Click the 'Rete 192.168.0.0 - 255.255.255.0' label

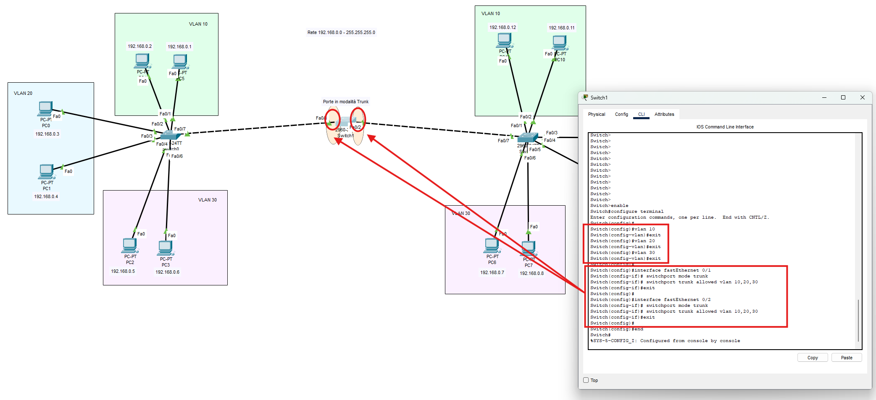341,32
